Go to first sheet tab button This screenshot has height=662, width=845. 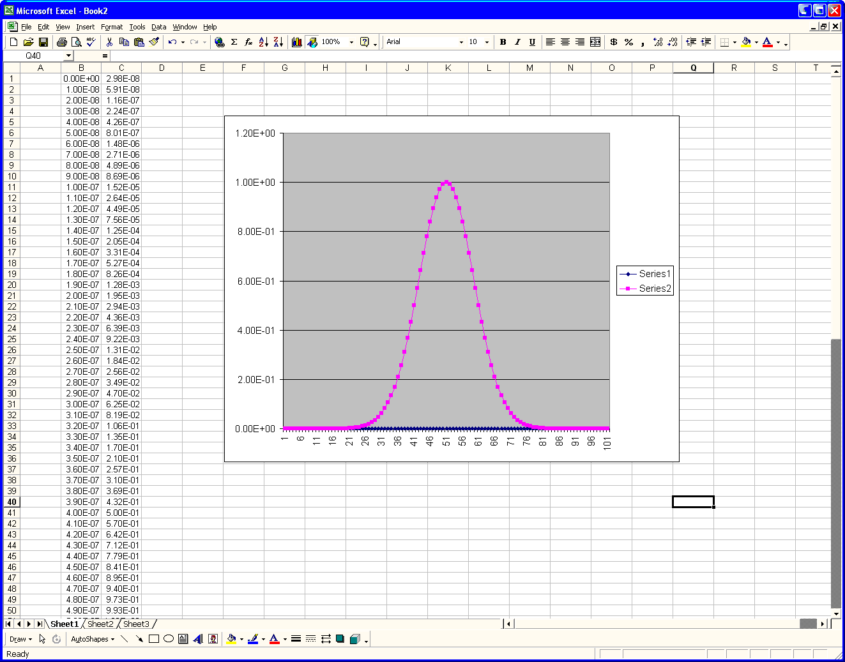[x=9, y=624]
